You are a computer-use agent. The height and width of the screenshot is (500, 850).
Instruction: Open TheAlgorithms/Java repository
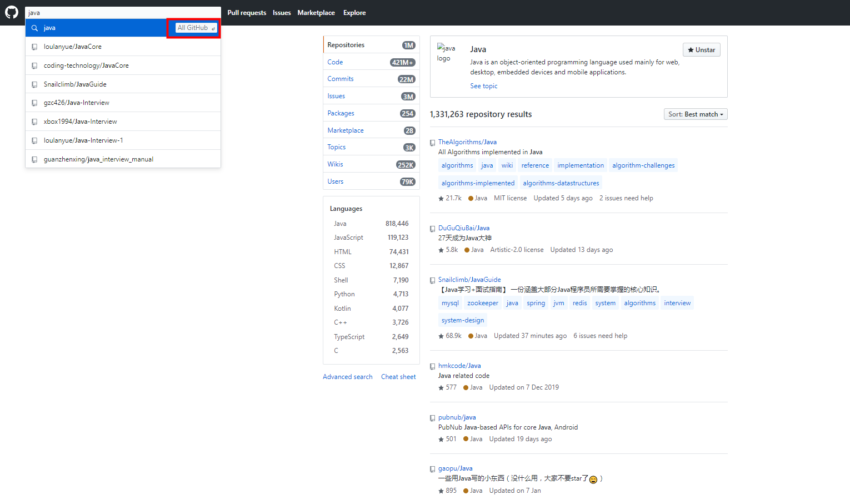coord(467,142)
